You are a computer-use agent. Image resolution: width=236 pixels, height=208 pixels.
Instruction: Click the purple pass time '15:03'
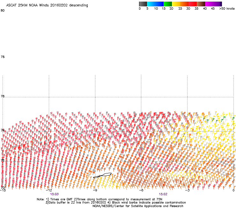[54, 194]
